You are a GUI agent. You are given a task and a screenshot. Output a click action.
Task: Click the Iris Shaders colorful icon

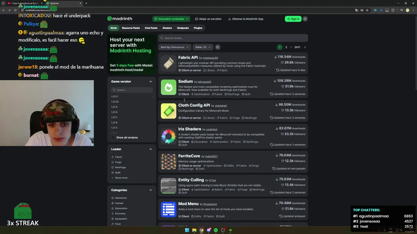pos(168,136)
